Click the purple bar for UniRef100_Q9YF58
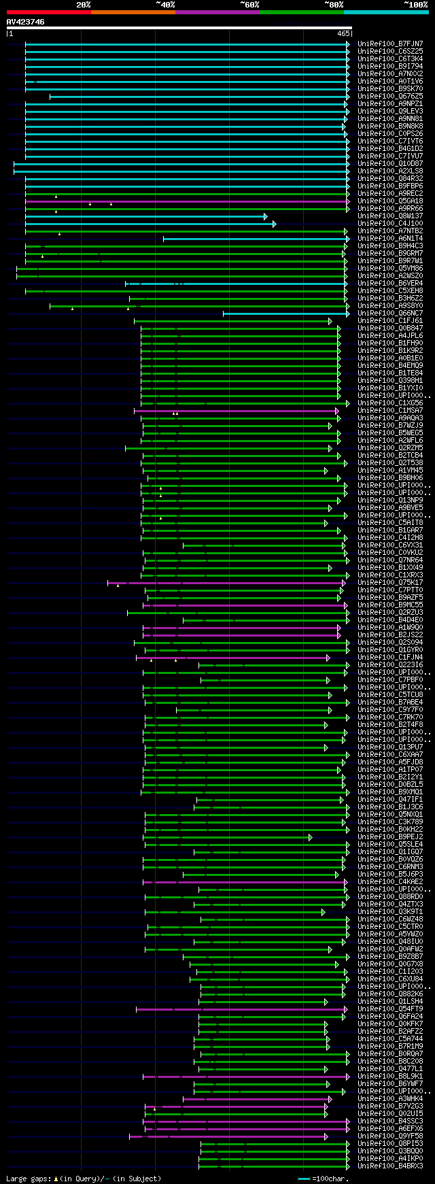The height and width of the screenshot is (1184, 435). (x=228, y=1136)
